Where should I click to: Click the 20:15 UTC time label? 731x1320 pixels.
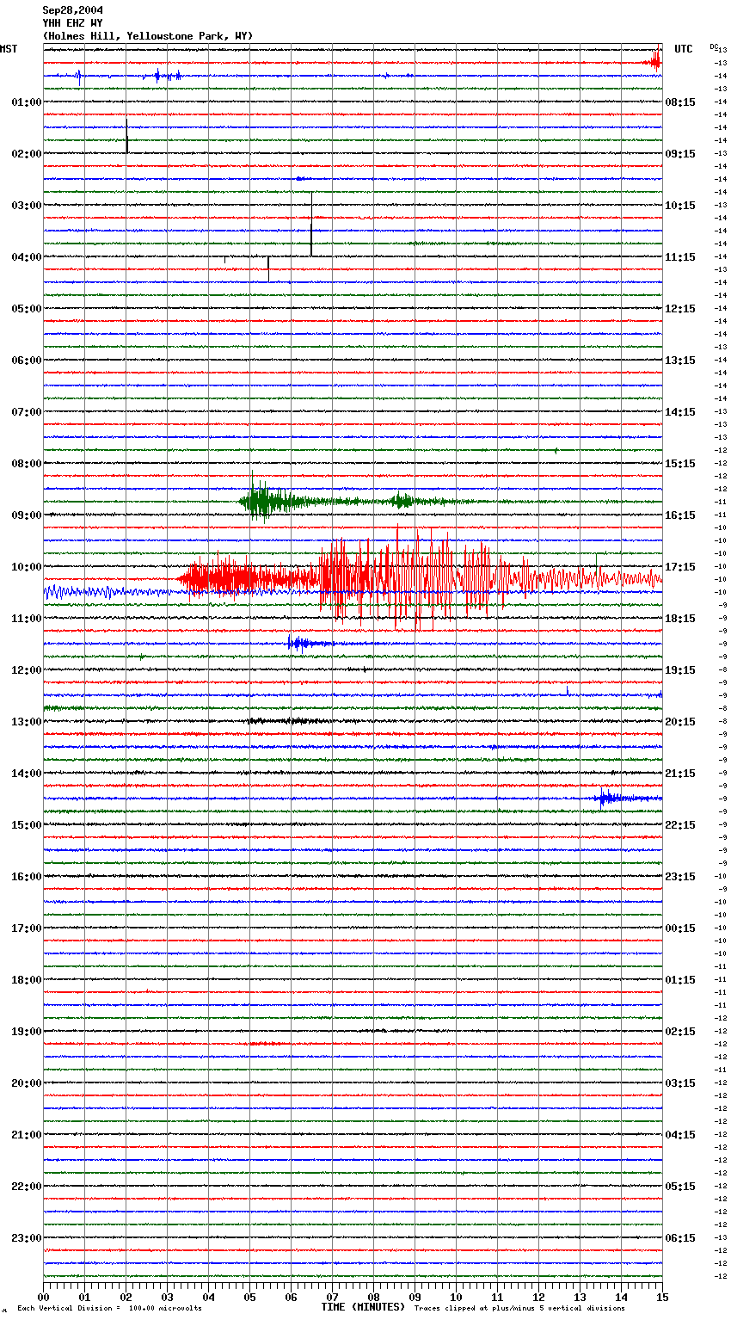pyautogui.click(x=680, y=722)
